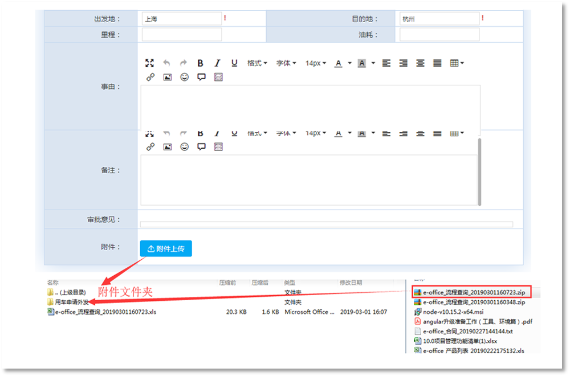Click the 审批意见 input box

click(x=327, y=224)
